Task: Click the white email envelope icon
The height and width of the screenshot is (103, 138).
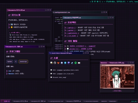Action: click(79, 63)
